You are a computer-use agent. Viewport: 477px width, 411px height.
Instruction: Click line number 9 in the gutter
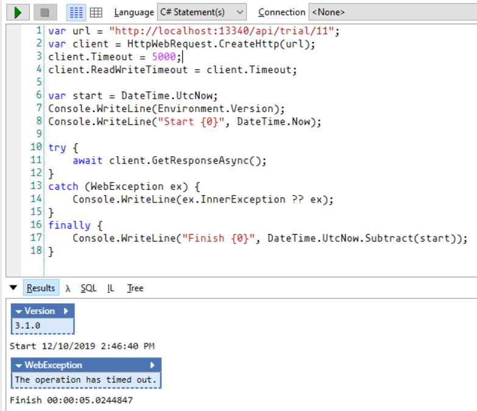pyautogui.click(x=39, y=134)
